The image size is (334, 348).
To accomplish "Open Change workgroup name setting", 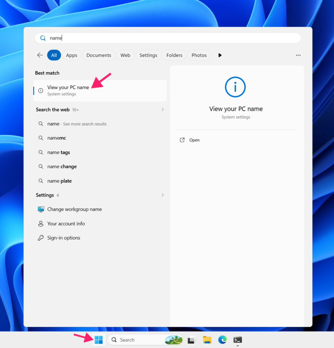I will [100, 209].
